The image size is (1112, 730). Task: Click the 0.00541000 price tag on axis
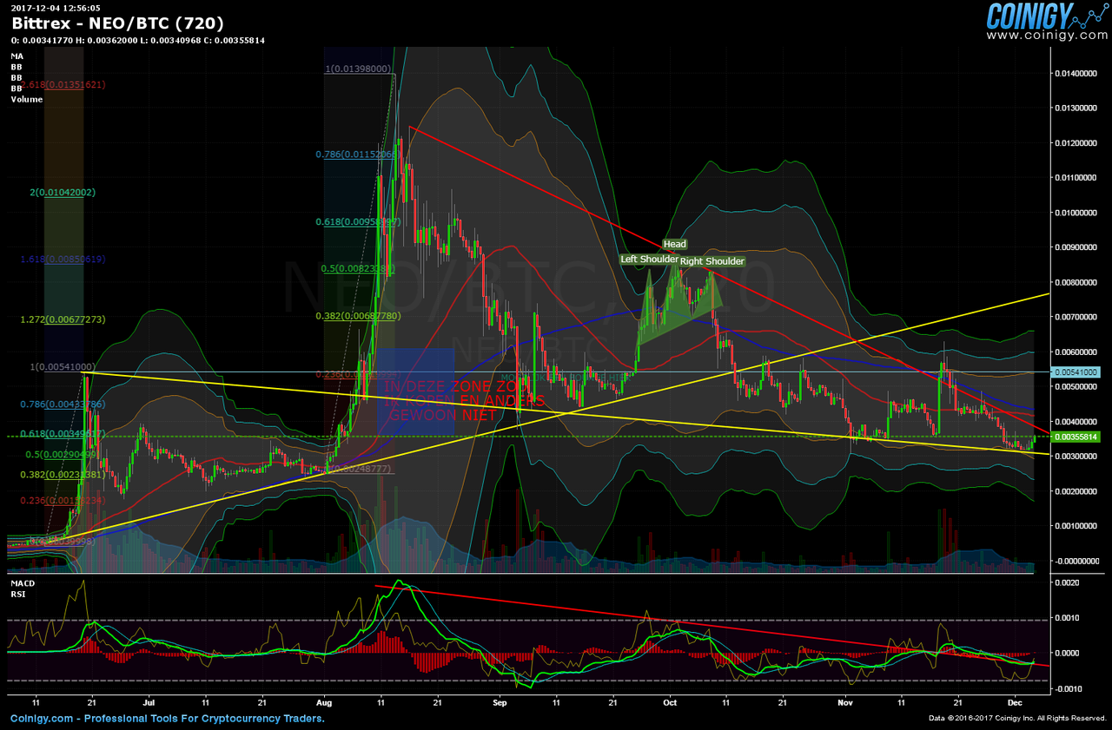(x=1077, y=372)
